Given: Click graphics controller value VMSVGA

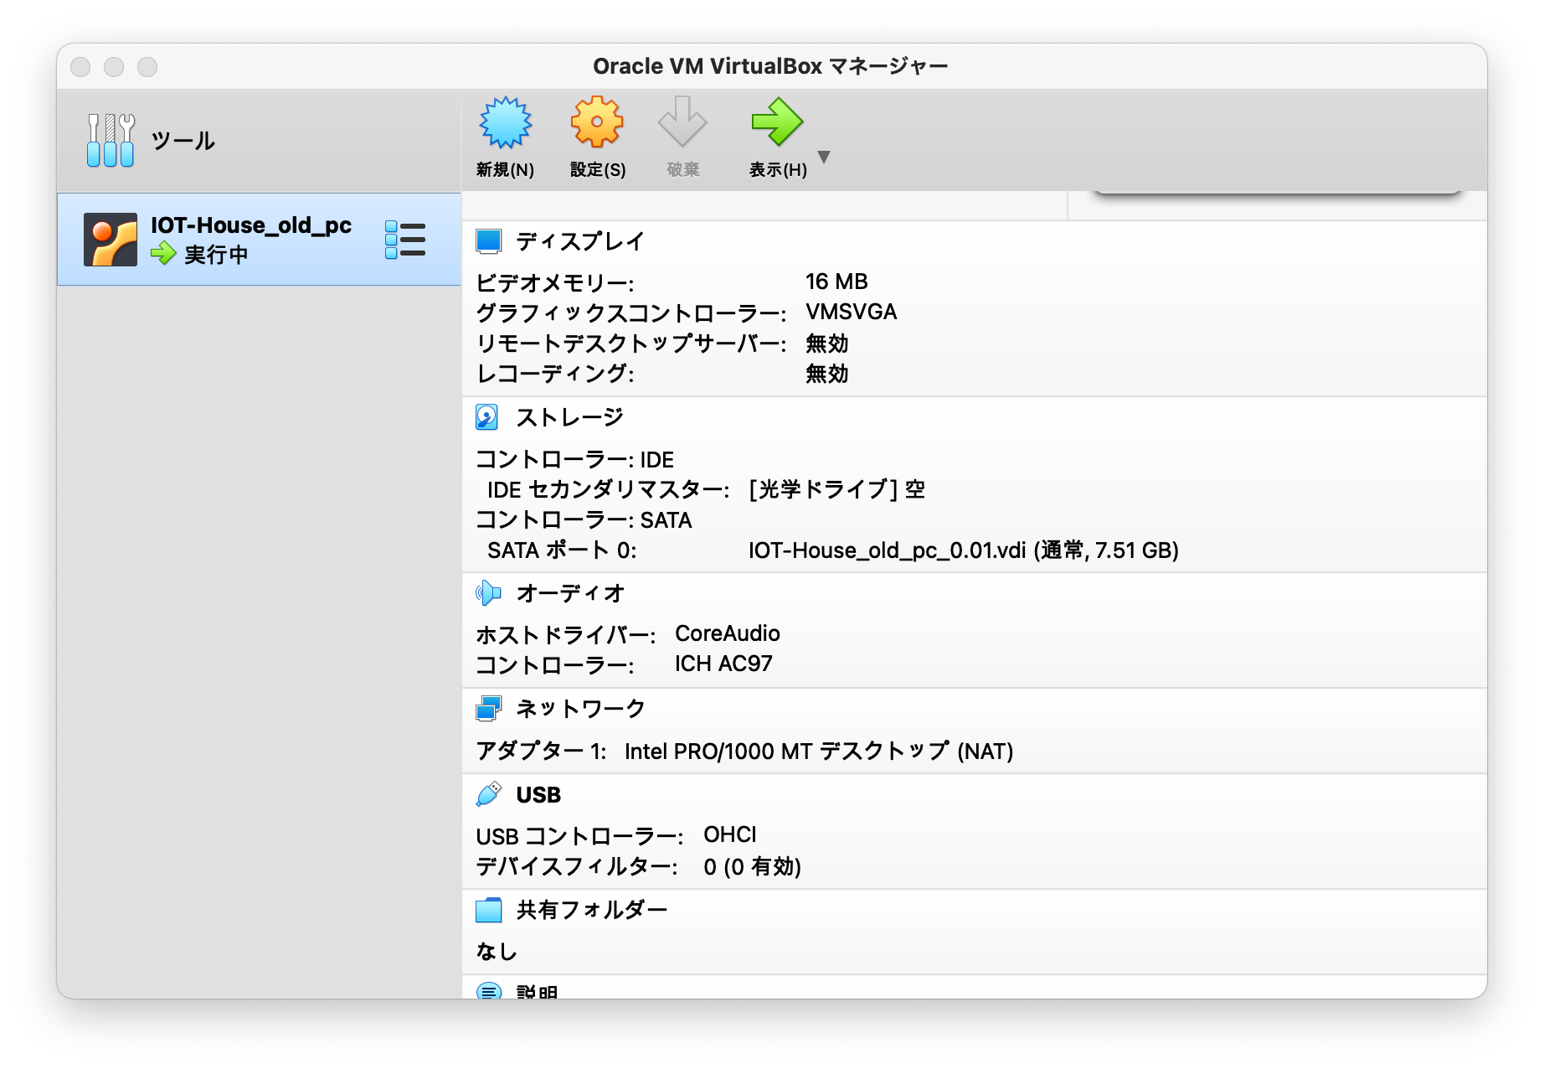Looking at the screenshot, I should click(851, 312).
